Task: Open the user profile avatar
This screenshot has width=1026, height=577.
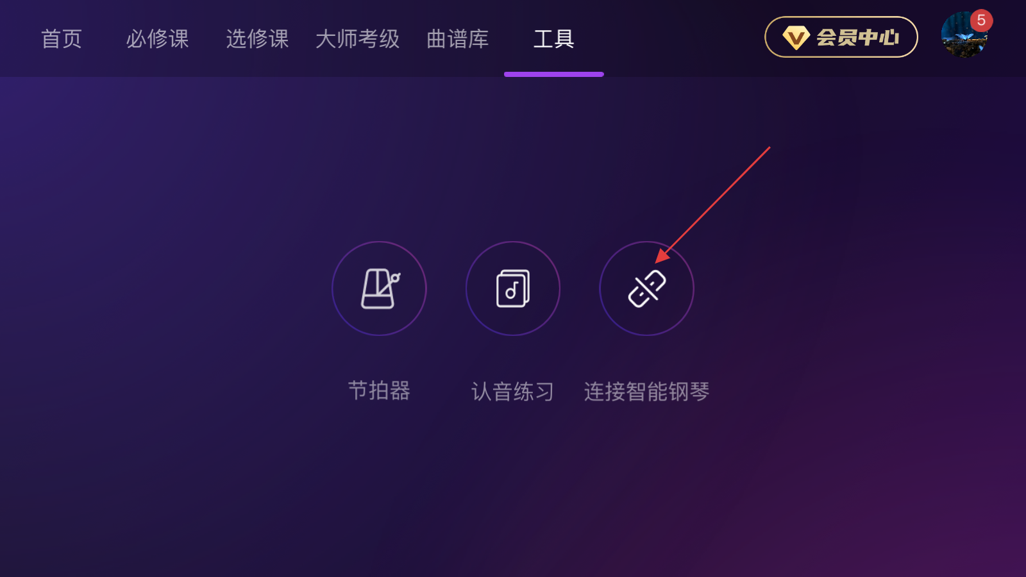Action: click(x=964, y=35)
